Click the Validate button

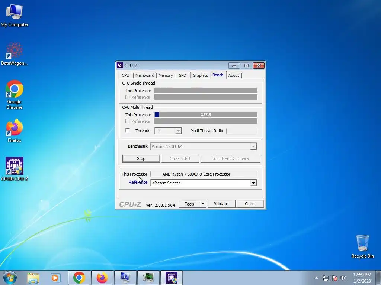(221, 204)
